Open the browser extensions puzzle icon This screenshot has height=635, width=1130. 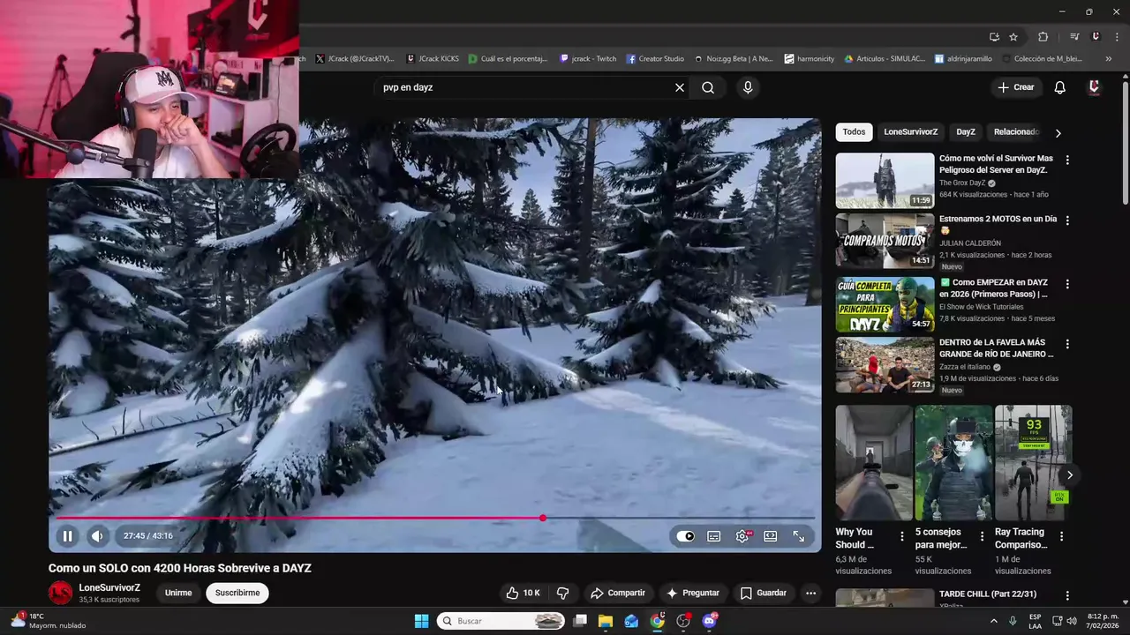coord(1043,37)
